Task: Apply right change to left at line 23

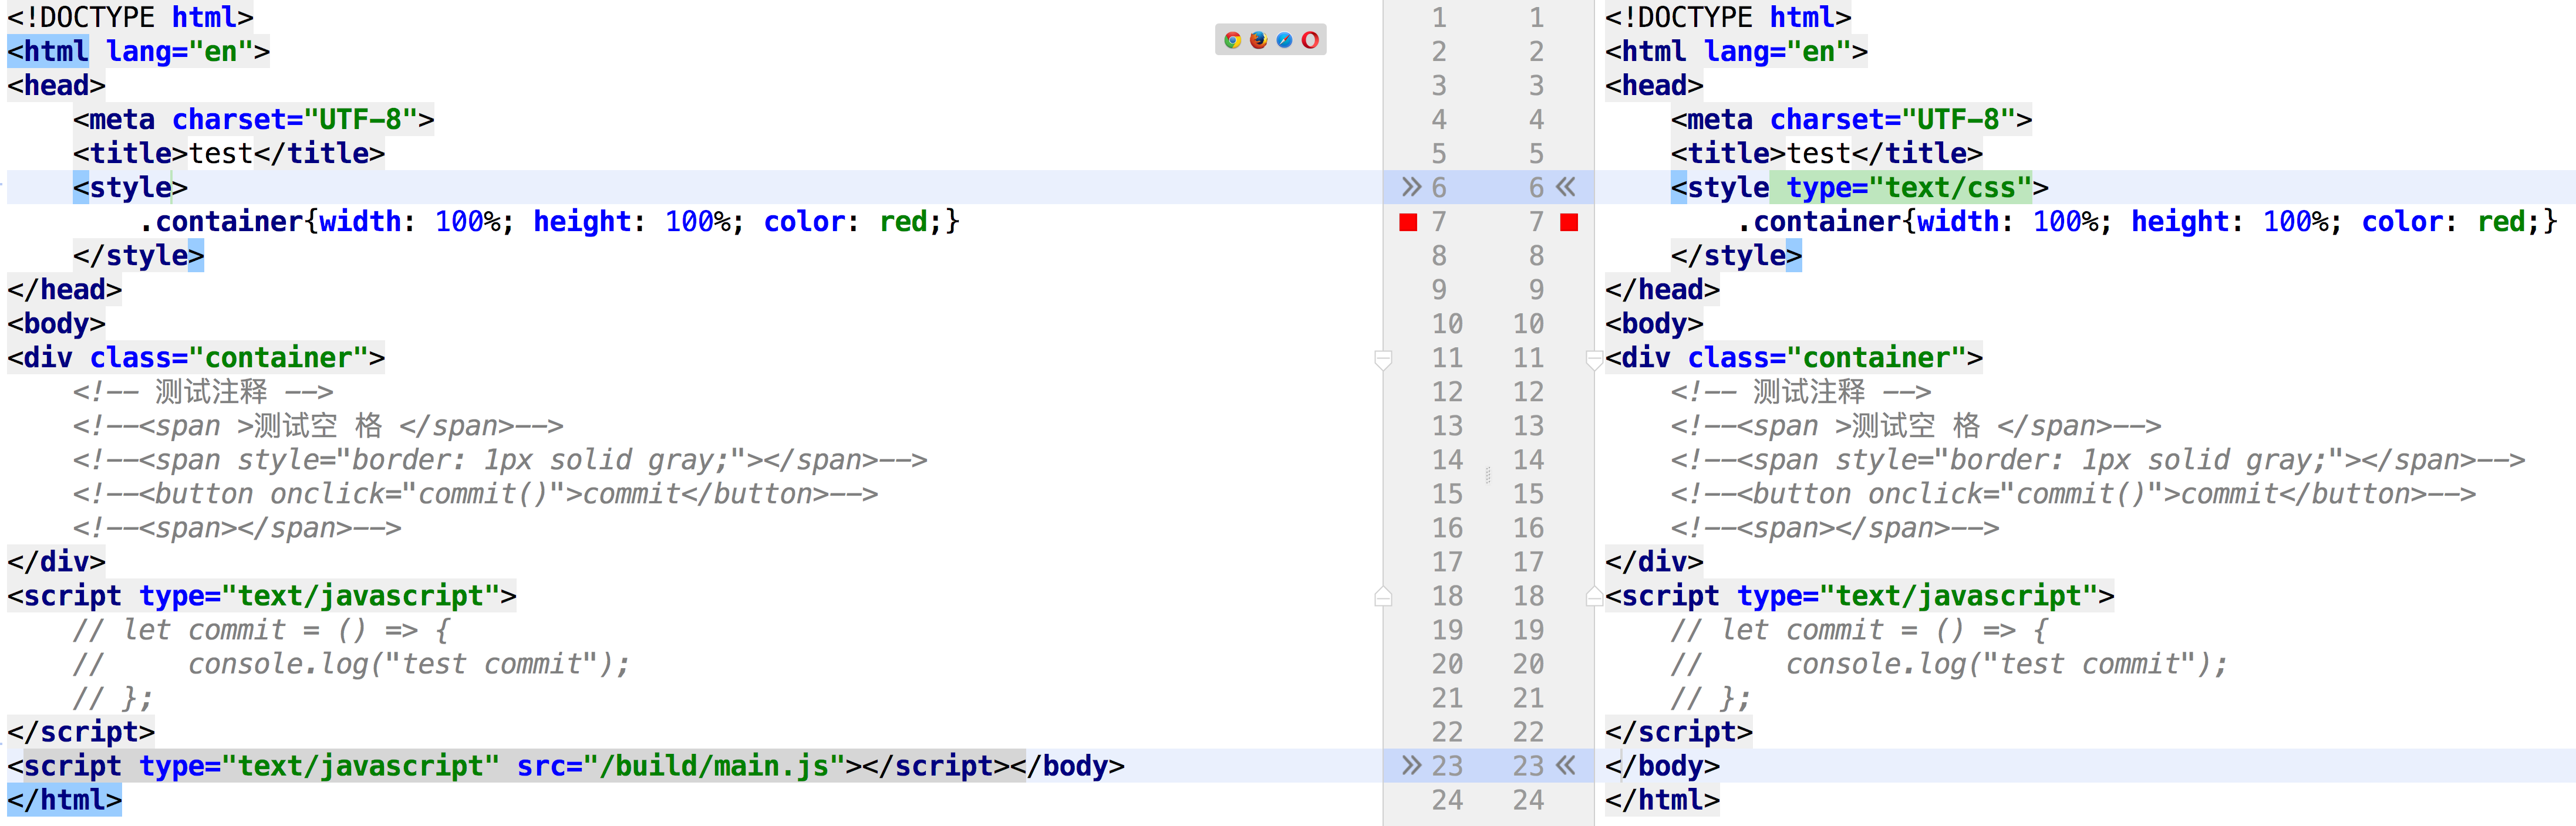Action: 1566,766
